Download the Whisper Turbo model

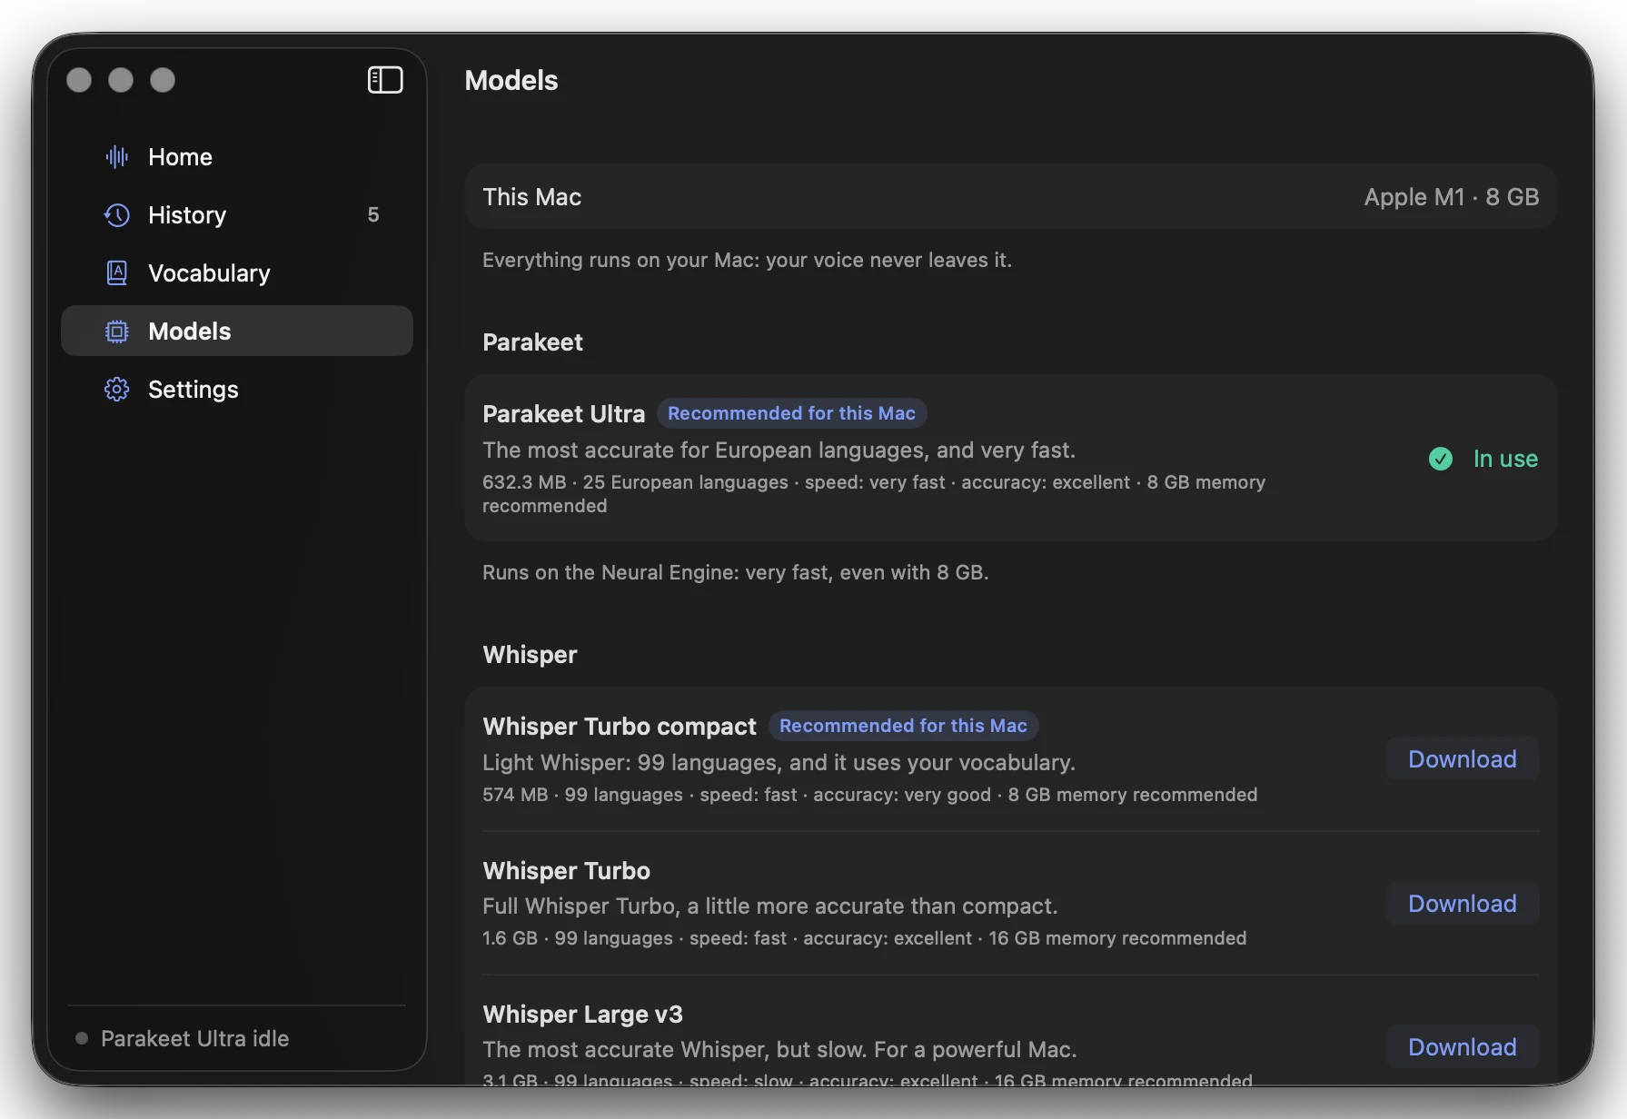coord(1463,904)
